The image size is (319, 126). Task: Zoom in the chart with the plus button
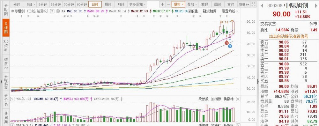[x=162, y=4]
